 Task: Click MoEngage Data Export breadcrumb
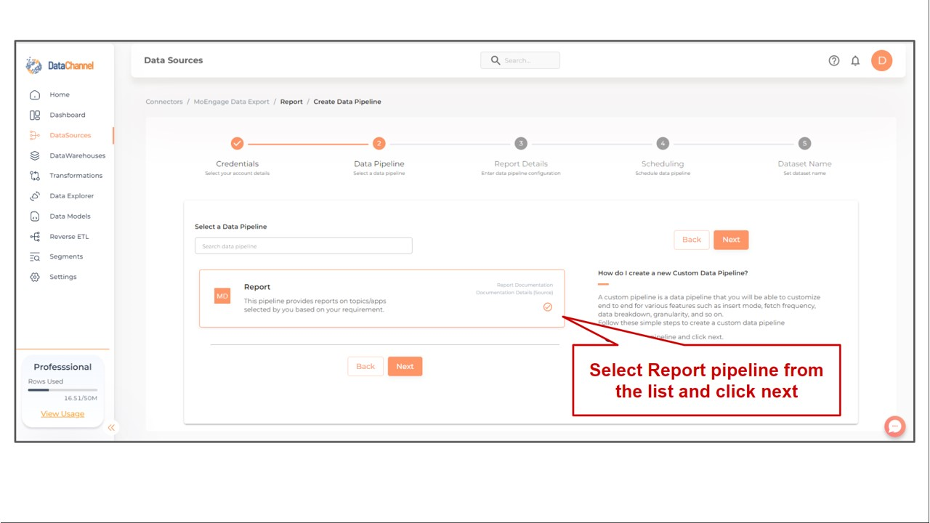point(231,102)
